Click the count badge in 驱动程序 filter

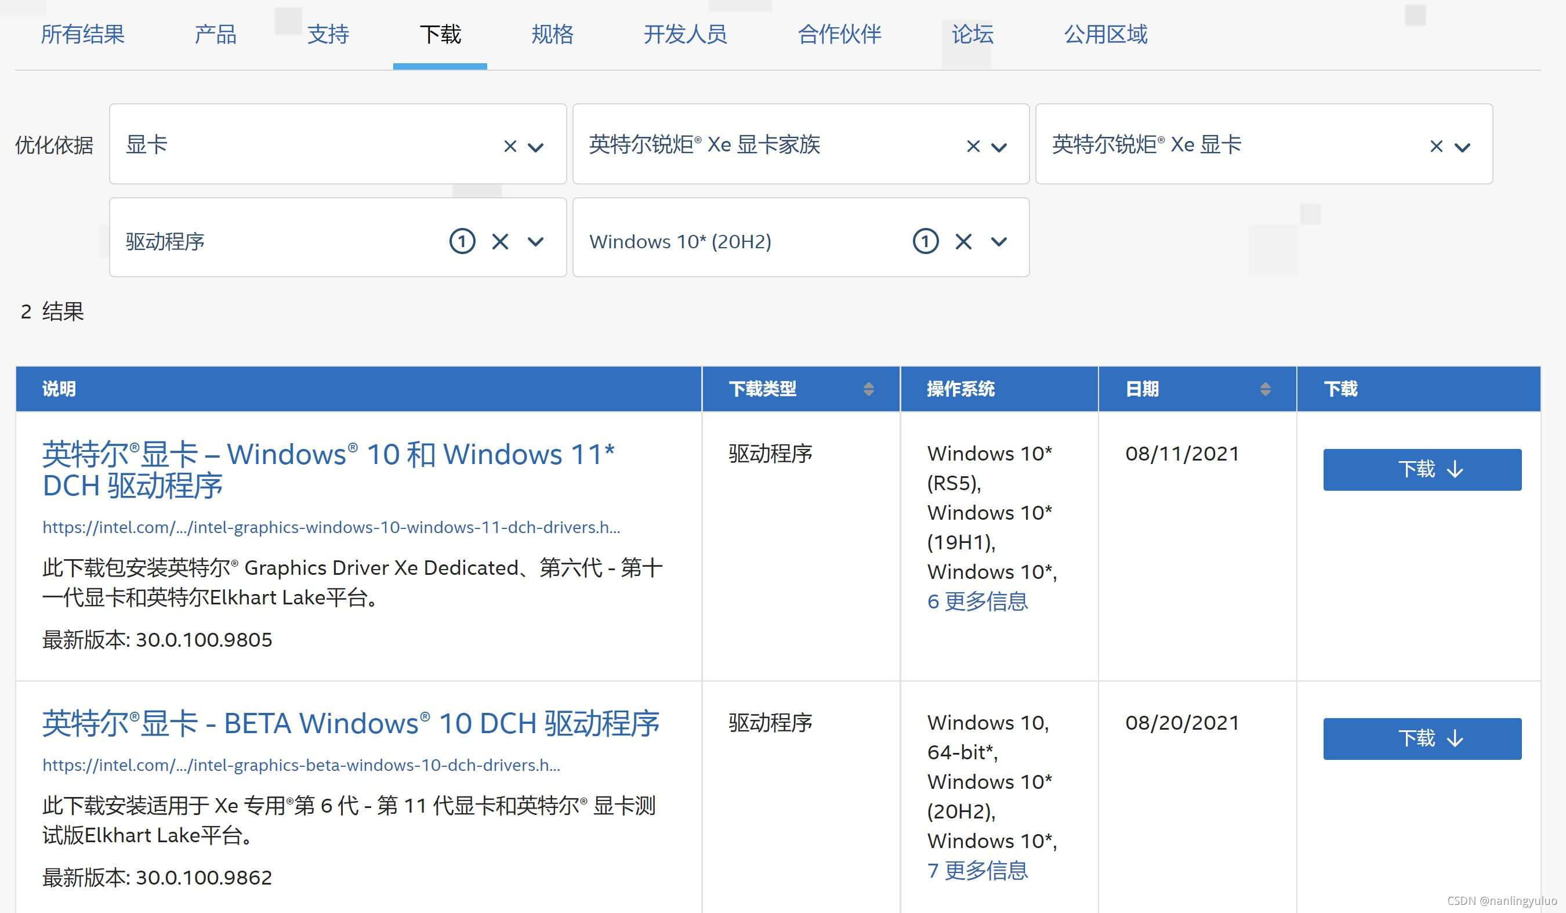pyautogui.click(x=462, y=241)
